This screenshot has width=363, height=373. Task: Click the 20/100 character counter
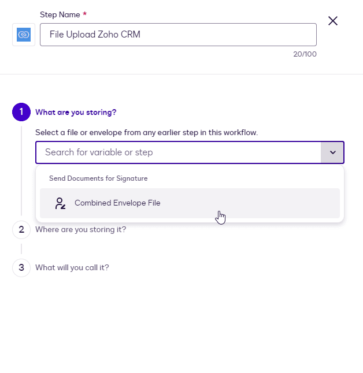306,54
